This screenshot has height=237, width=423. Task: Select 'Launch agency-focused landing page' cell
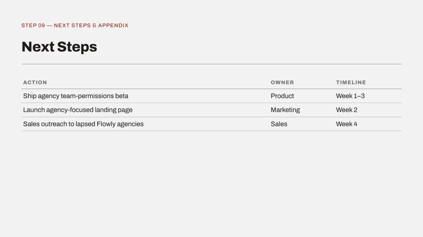pyautogui.click(x=78, y=110)
